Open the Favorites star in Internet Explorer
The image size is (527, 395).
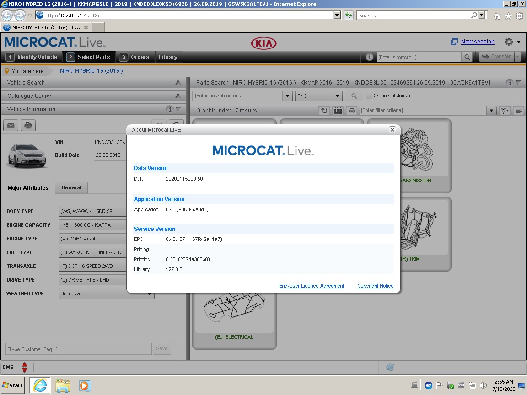509,16
